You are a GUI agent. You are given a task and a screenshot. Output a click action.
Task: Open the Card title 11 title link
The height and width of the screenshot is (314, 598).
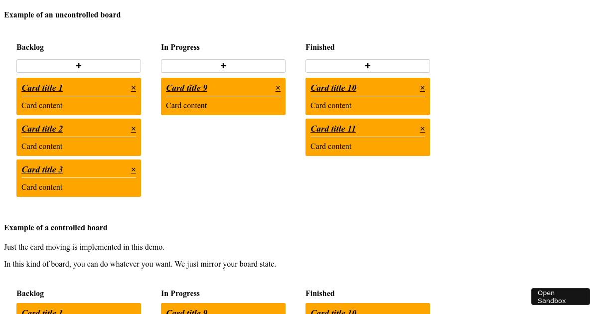pos(333,129)
